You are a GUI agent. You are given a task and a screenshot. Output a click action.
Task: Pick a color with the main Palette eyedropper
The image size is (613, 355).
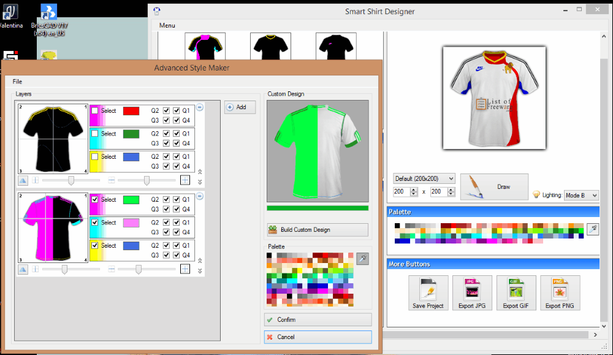(593, 228)
